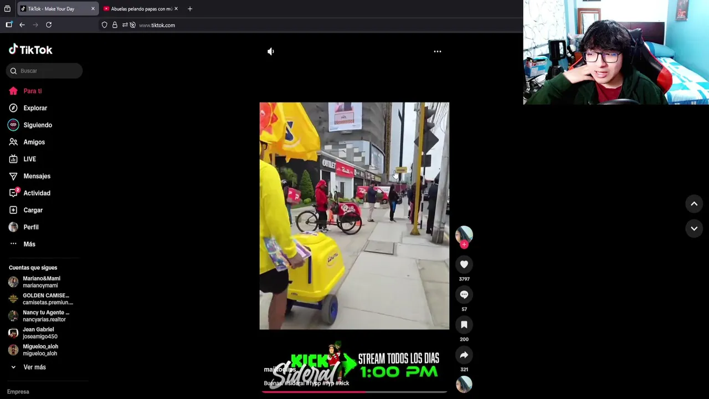The image size is (709, 399).
Task: Click the shield tracking protection icon
Action: tap(105, 25)
